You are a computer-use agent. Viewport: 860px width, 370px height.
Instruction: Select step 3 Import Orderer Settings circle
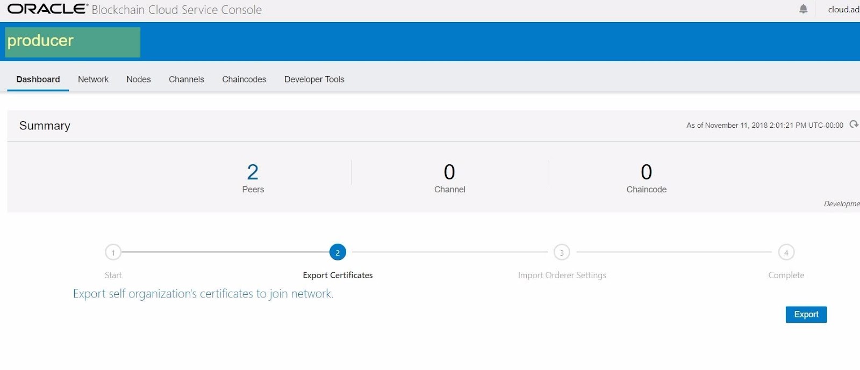[562, 252]
